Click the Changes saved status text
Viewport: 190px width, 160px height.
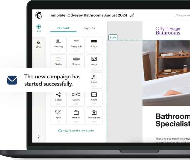click(x=183, y=15)
